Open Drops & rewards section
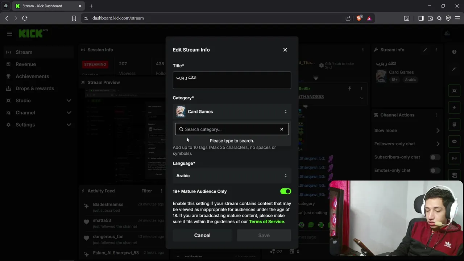This screenshot has height=261, width=464. click(x=39, y=88)
